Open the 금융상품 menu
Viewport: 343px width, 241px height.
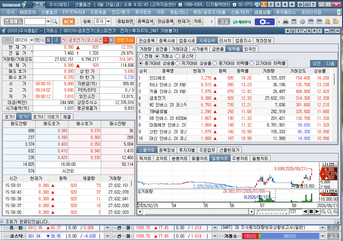[262, 12]
